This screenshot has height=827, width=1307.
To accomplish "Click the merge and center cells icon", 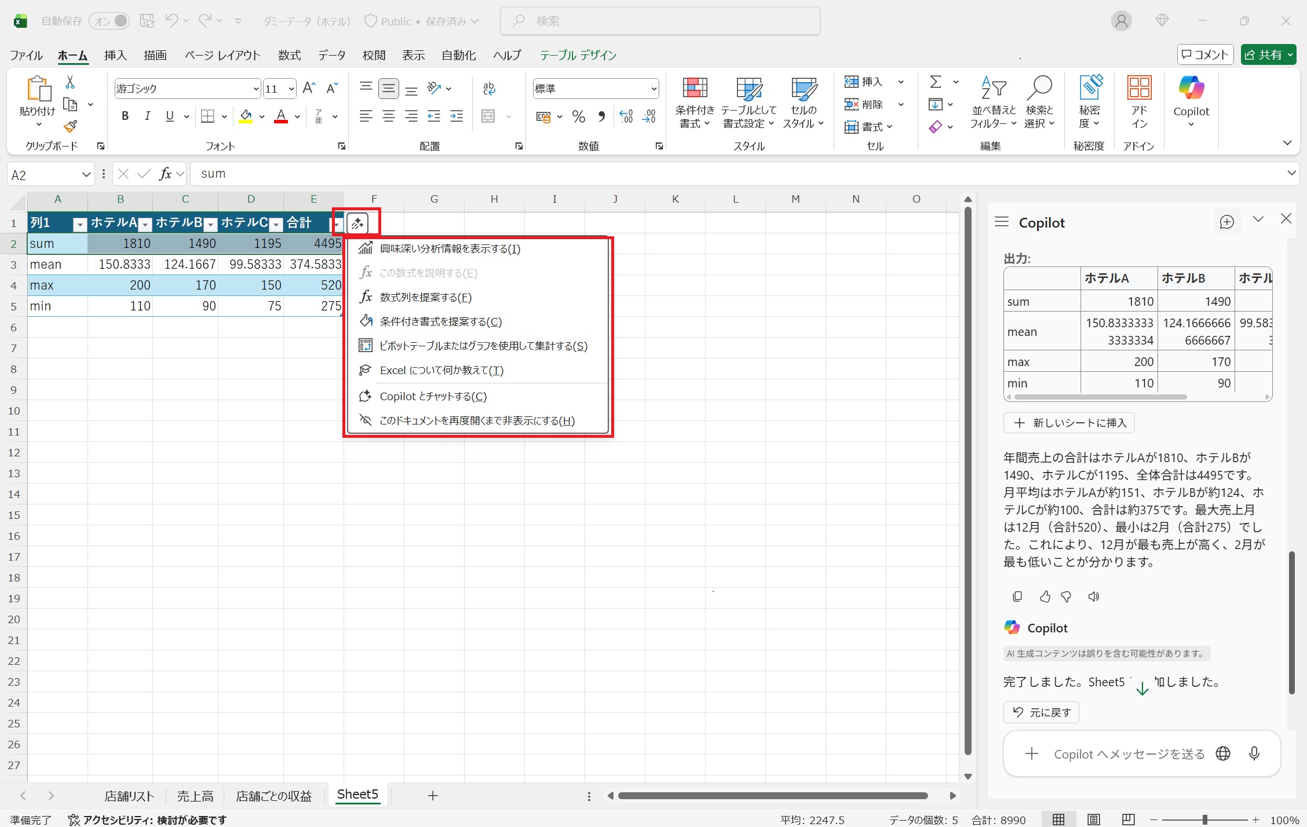I will coord(488,116).
